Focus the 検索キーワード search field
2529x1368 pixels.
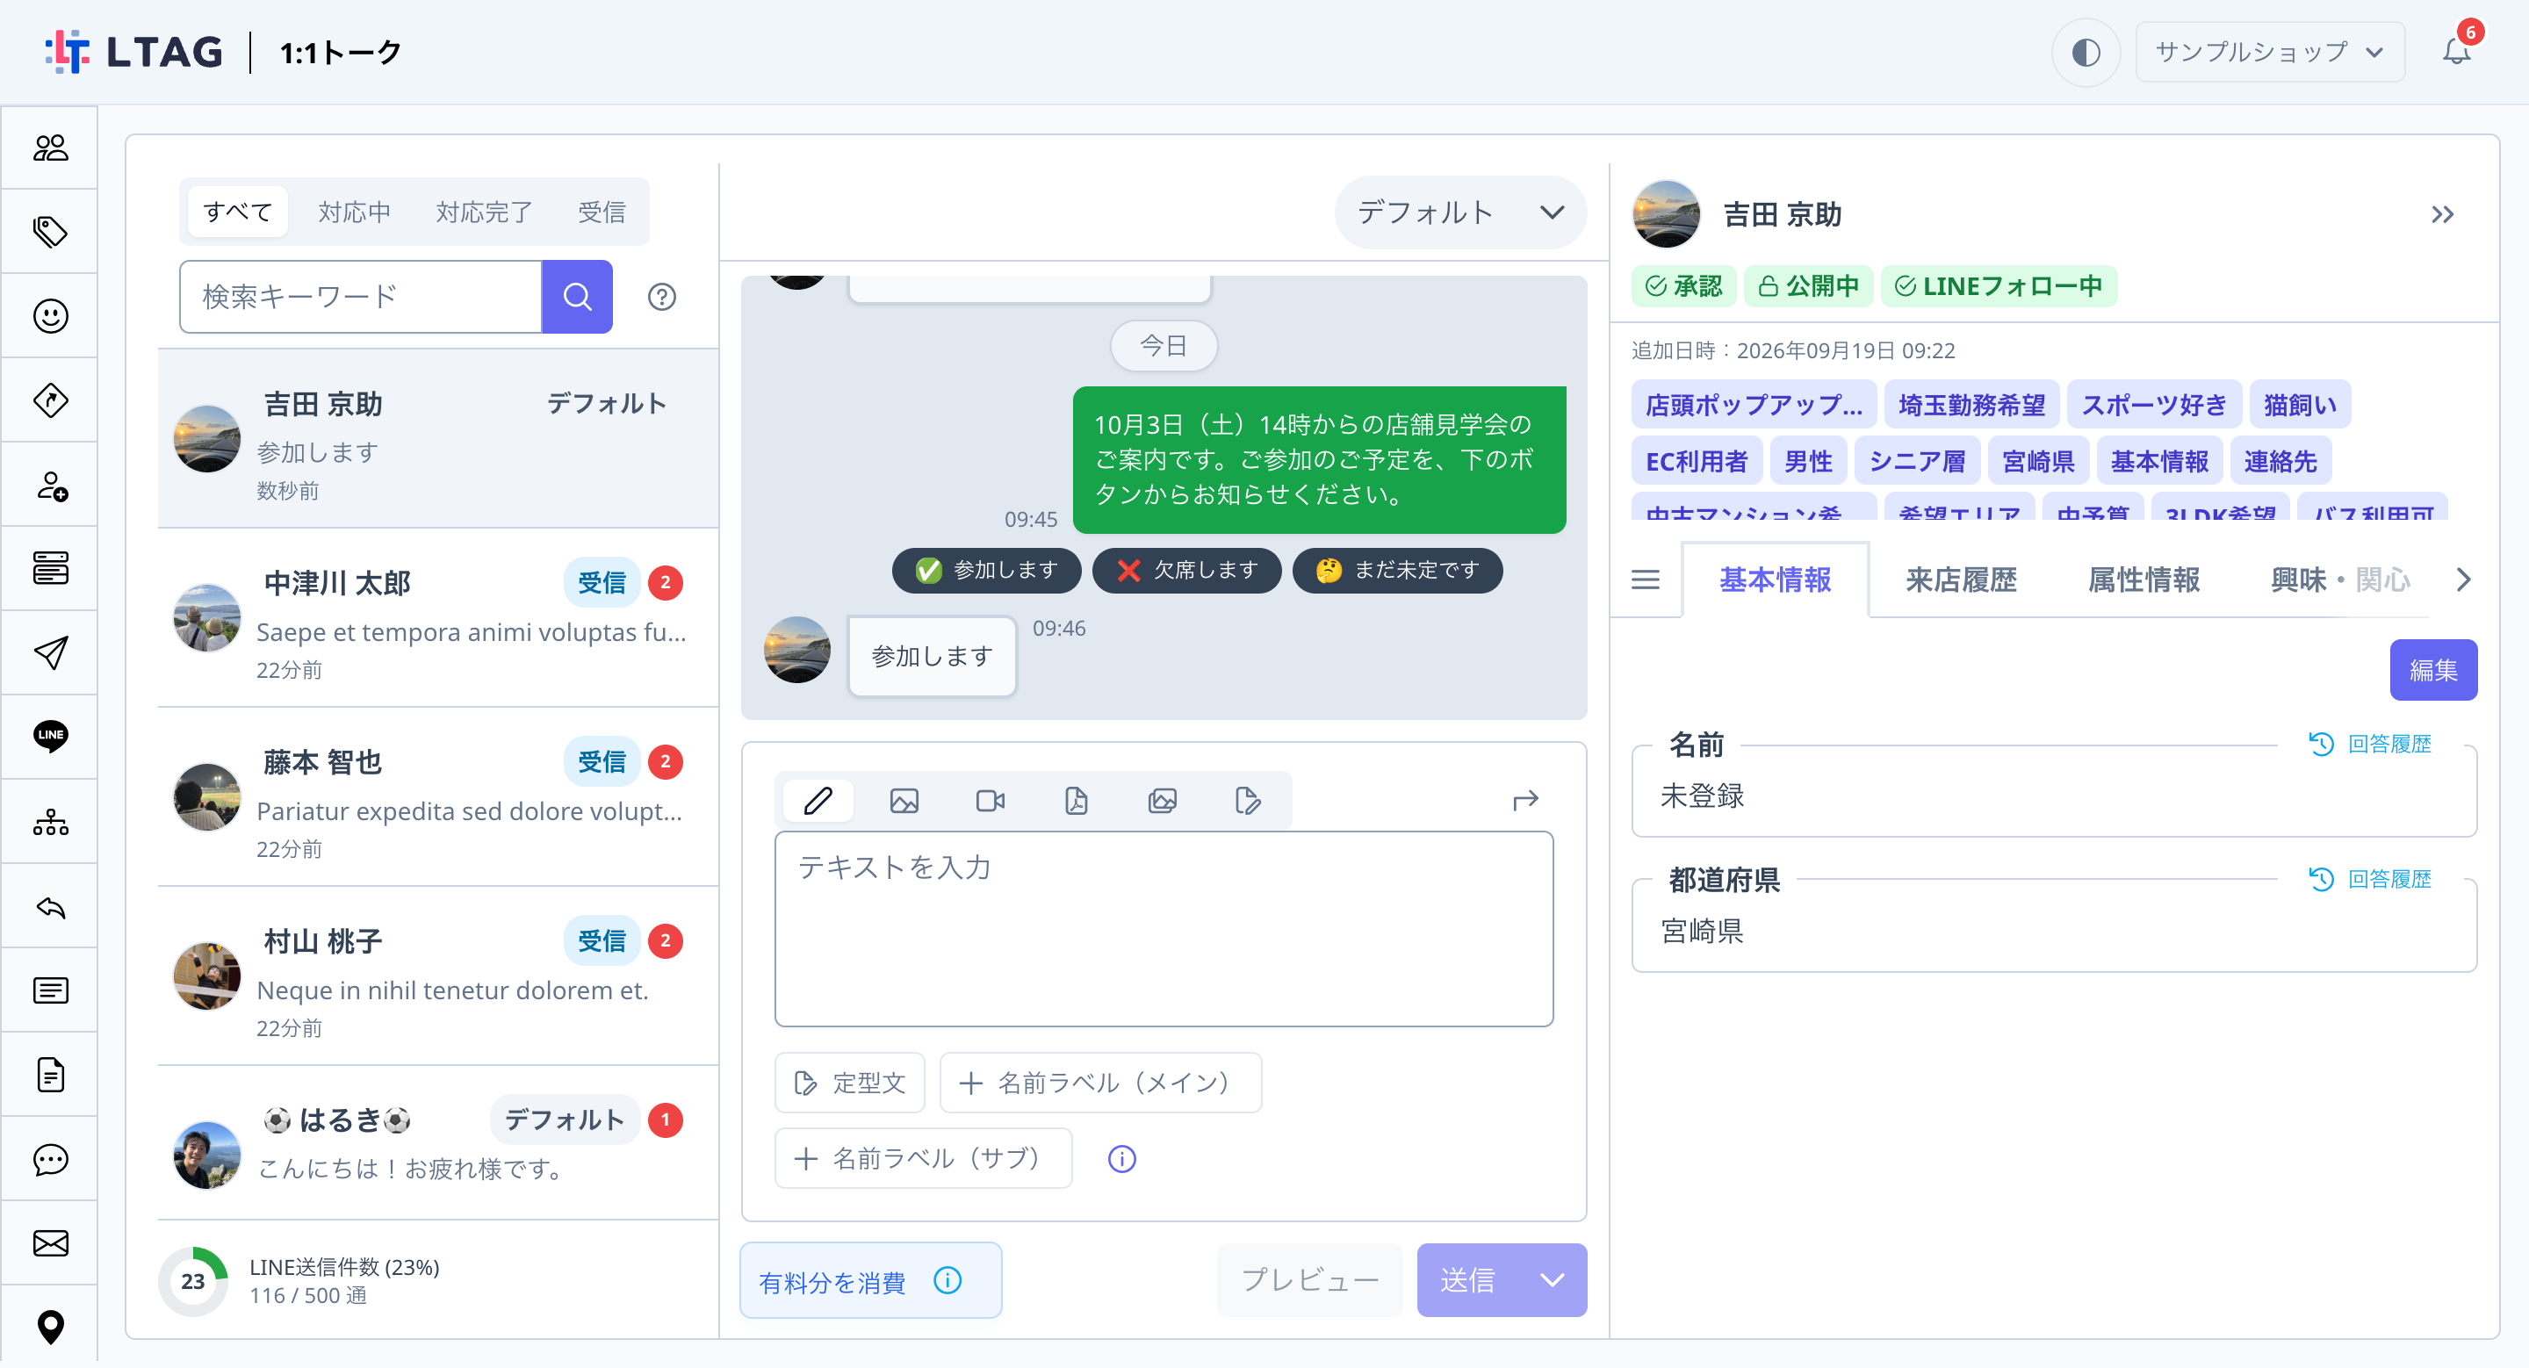pyautogui.click(x=360, y=297)
